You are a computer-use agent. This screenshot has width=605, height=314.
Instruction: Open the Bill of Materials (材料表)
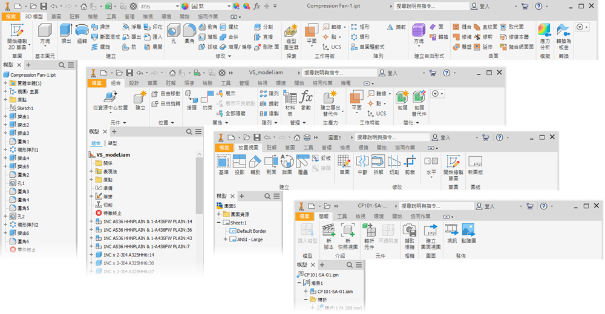coord(290,103)
